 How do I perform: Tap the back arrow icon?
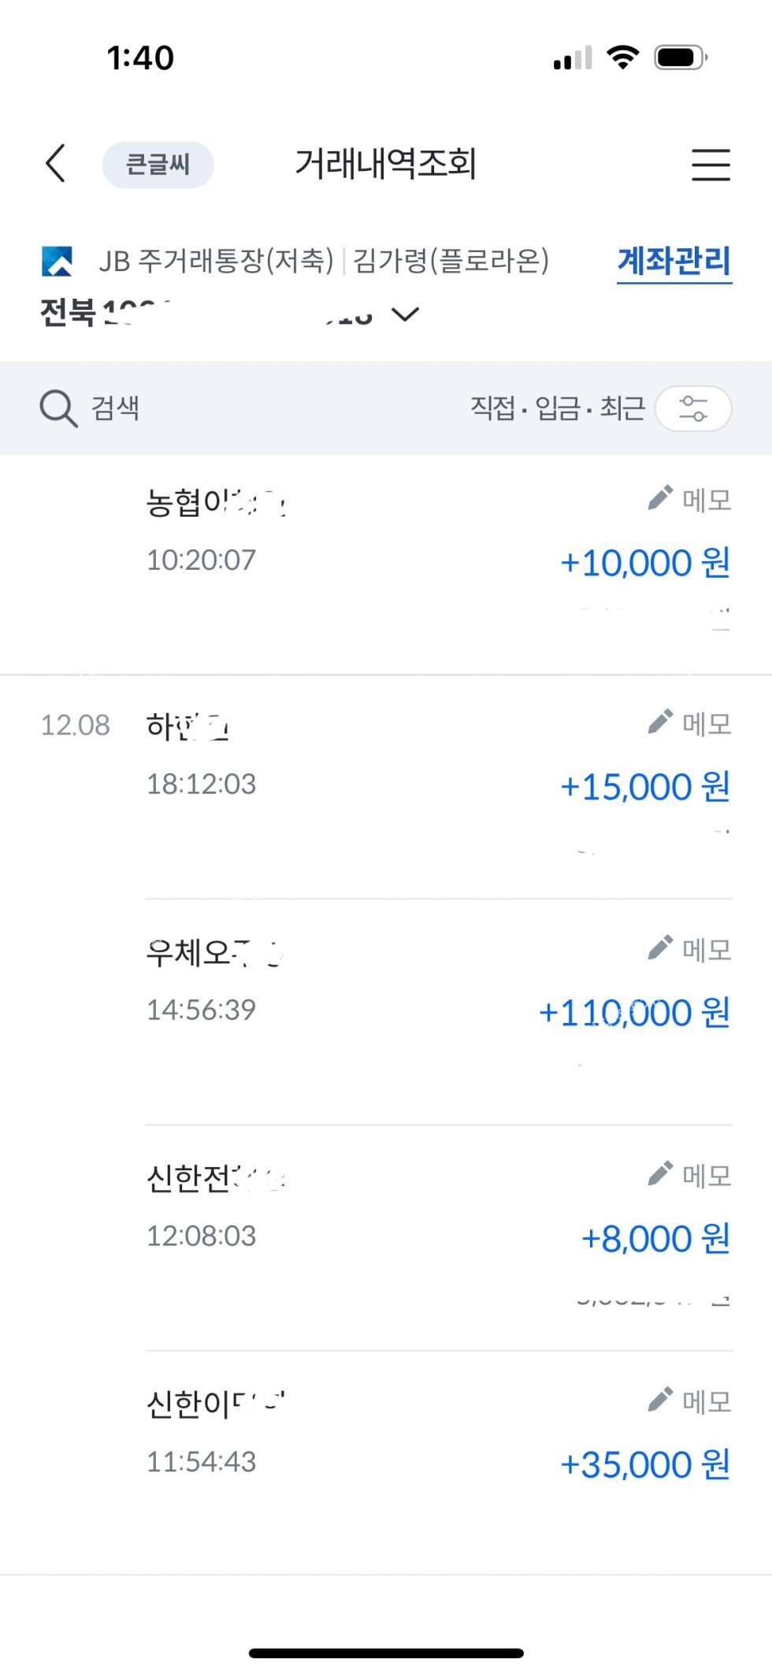[x=56, y=164]
